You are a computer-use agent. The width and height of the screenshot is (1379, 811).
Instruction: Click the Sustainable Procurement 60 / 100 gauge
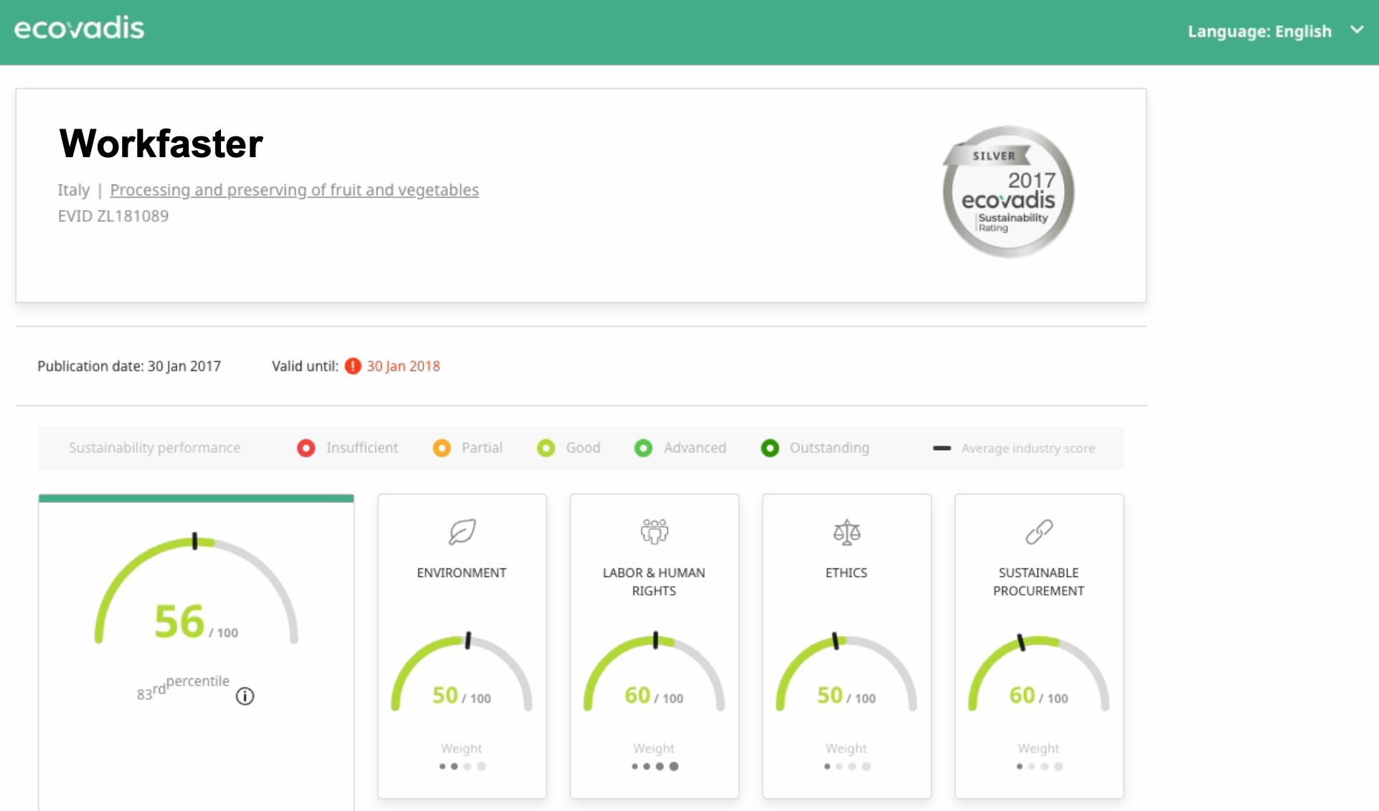(x=1039, y=672)
